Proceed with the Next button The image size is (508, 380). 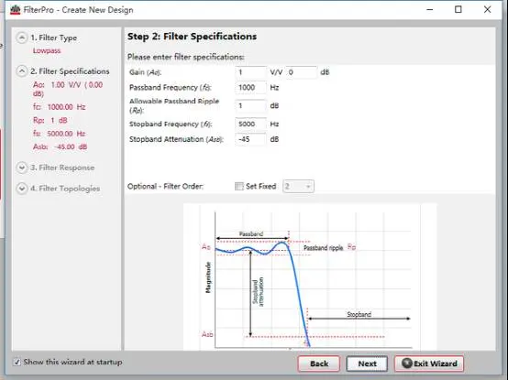[367, 364]
